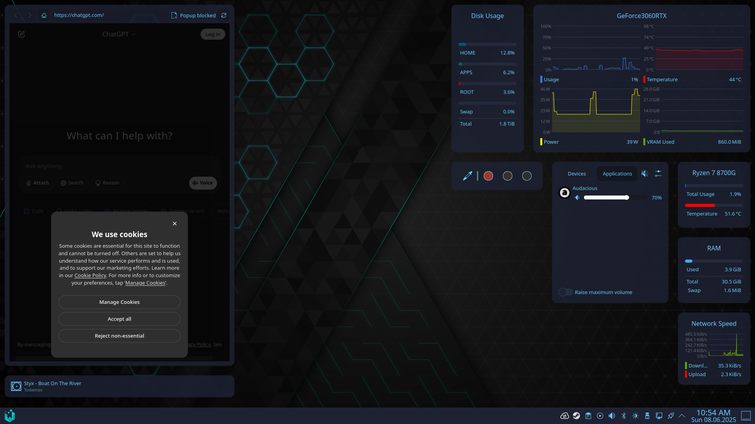Open the Cookie Policy link
The width and height of the screenshot is (755, 424).
pyautogui.click(x=90, y=276)
